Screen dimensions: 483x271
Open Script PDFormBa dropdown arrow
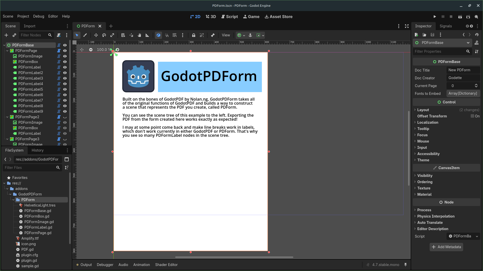(x=477, y=236)
